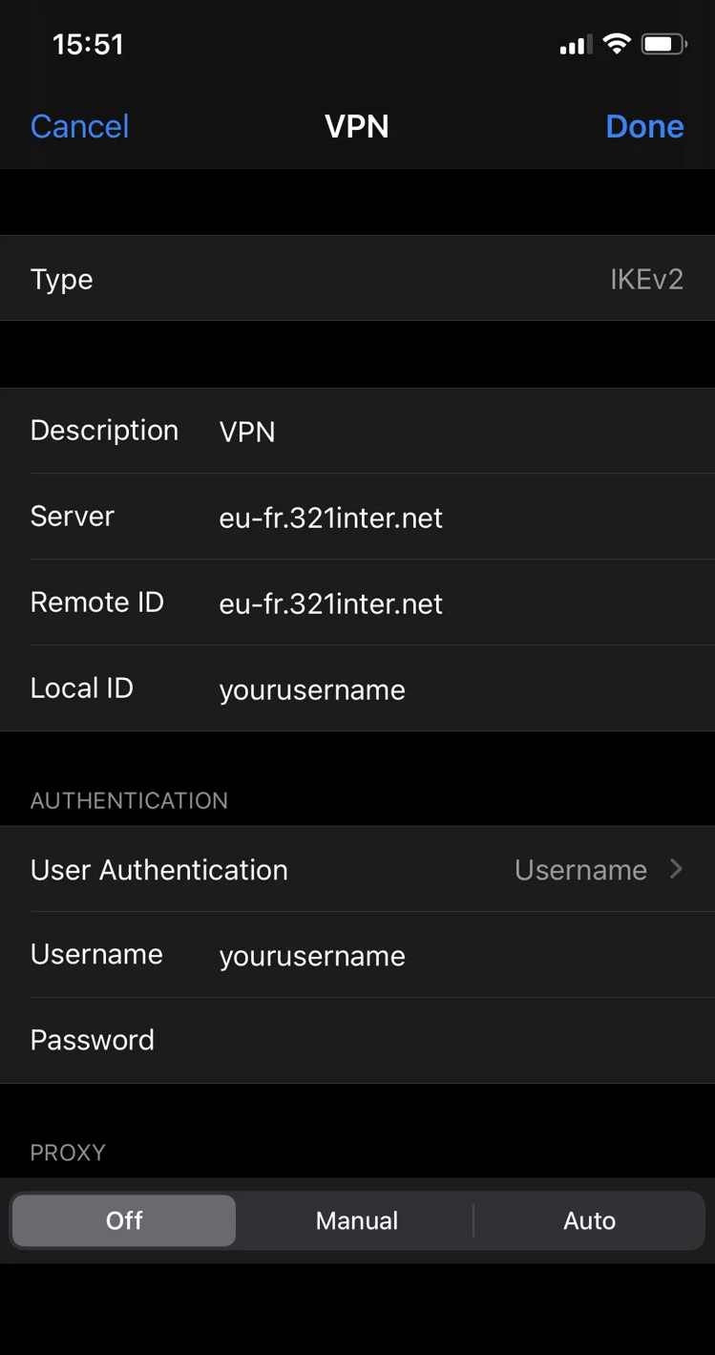Switch proxy setting to Auto

point(589,1220)
